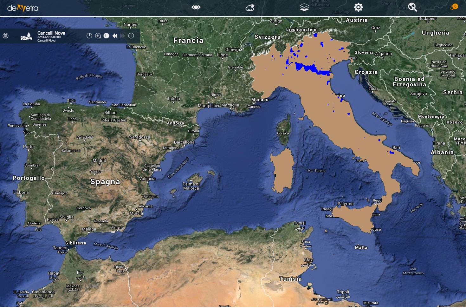Click the Gibilterra map label

pos(76,243)
